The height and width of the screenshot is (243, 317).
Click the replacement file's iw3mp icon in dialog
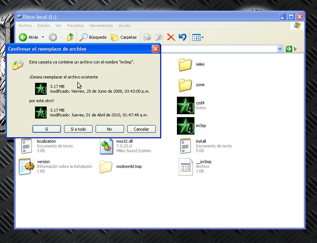[41, 113]
